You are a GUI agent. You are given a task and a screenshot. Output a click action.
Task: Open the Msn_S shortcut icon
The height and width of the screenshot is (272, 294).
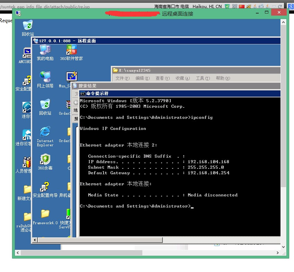coord(71,77)
